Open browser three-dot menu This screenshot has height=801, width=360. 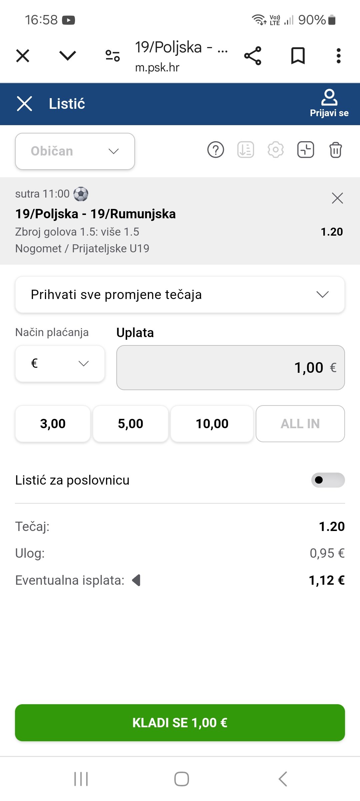pos(338,56)
